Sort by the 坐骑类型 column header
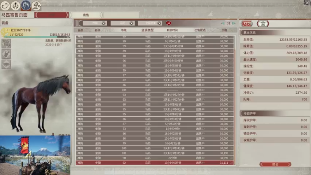The width and height of the screenshot is (311, 175). click(x=147, y=30)
